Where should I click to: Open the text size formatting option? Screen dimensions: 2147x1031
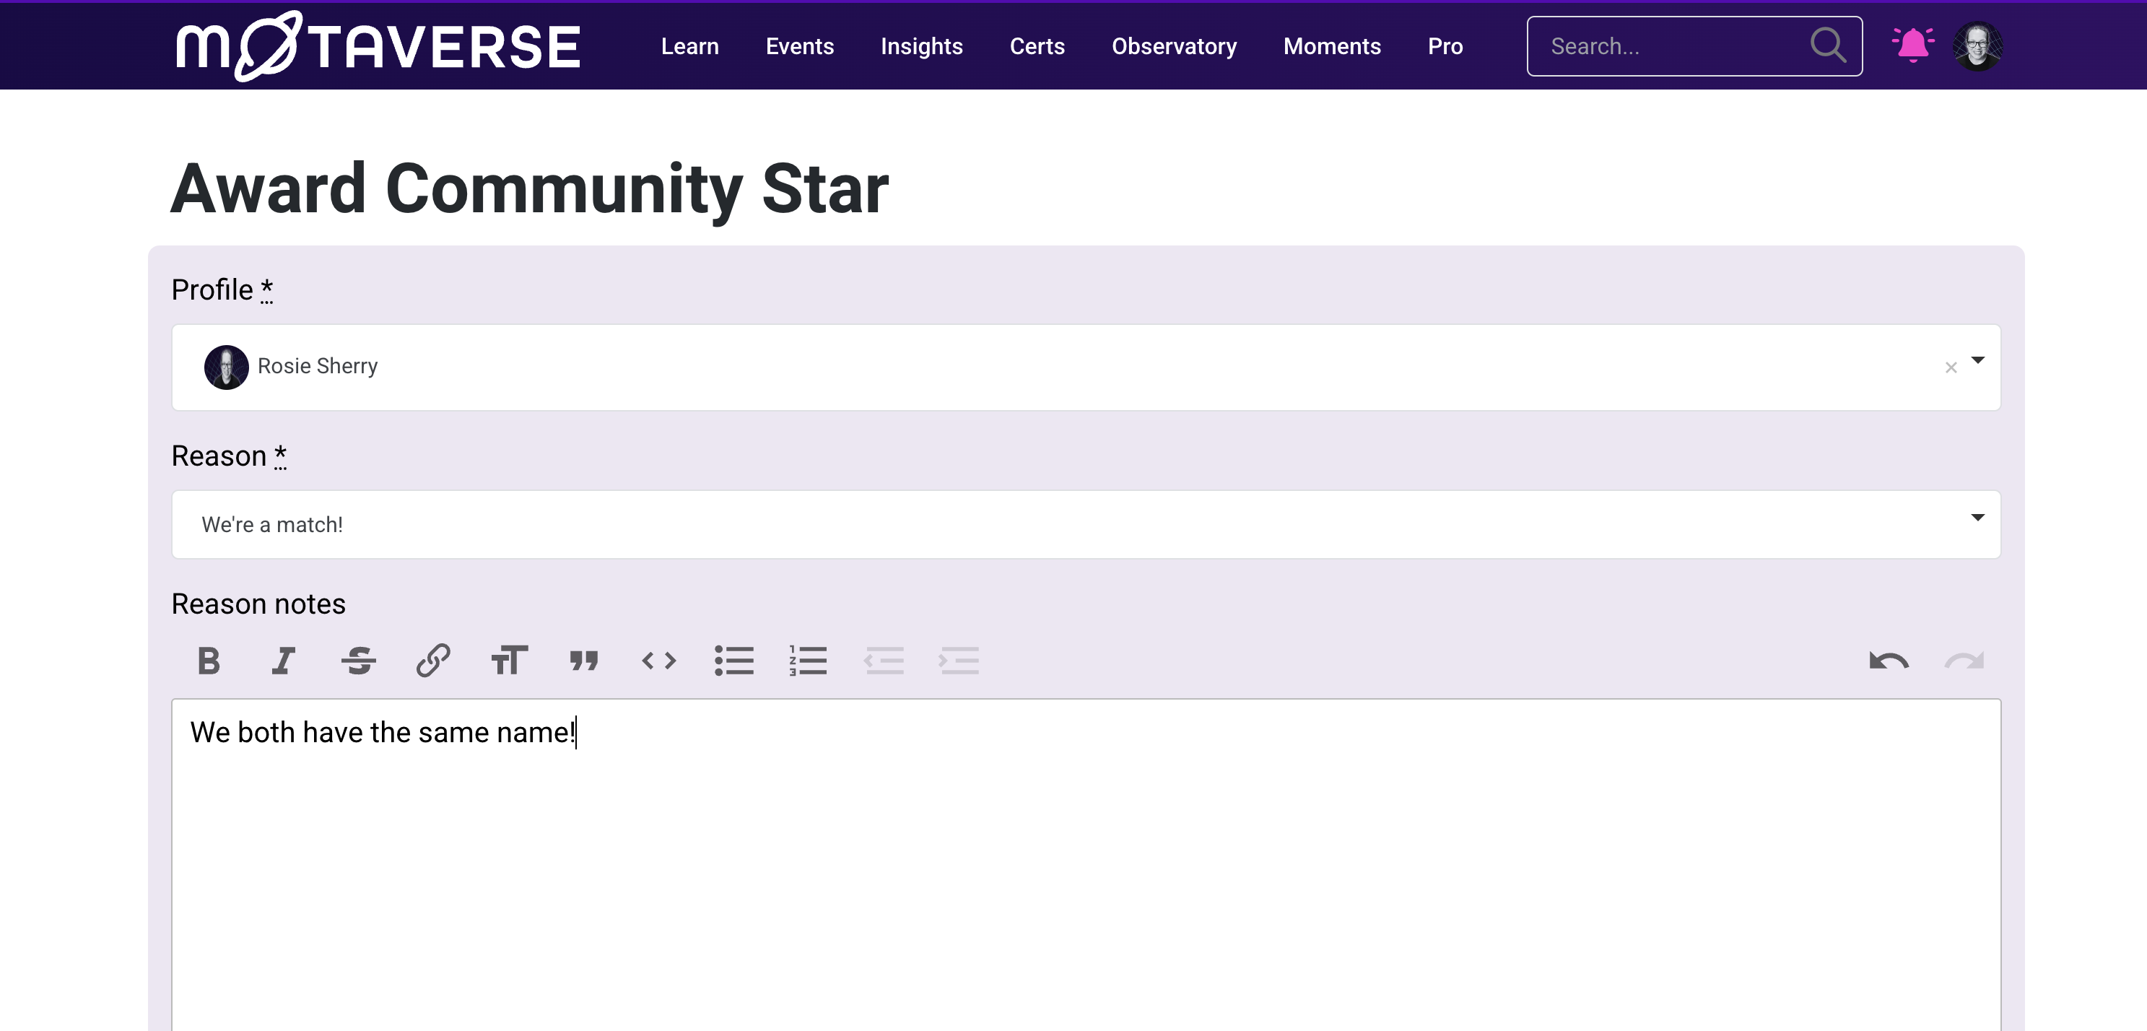click(x=508, y=661)
